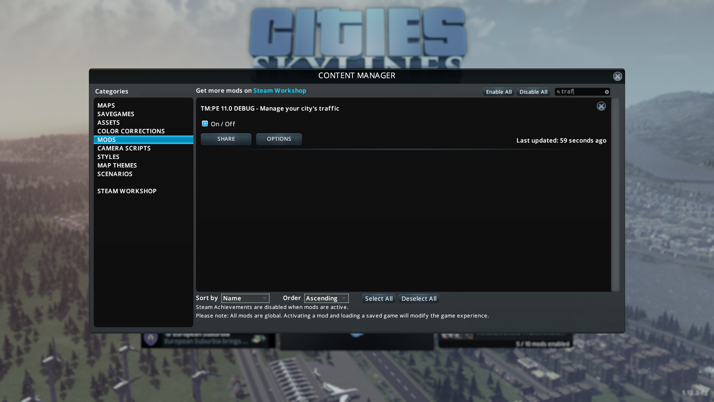The width and height of the screenshot is (714, 402).
Task: Switch to the MODS category tab
Action: click(x=107, y=140)
